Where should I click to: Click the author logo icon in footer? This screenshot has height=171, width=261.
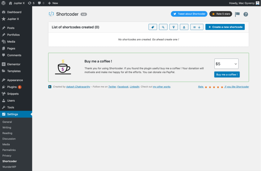[x=50, y=87]
